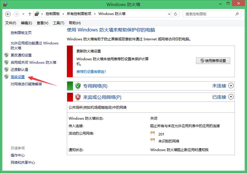Click the firewall icon in the address bar

tap(37, 14)
